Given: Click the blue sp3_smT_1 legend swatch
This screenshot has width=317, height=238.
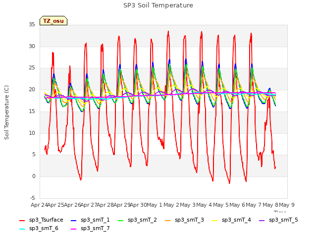Looking at the screenshot, I should (x=74, y=220).
